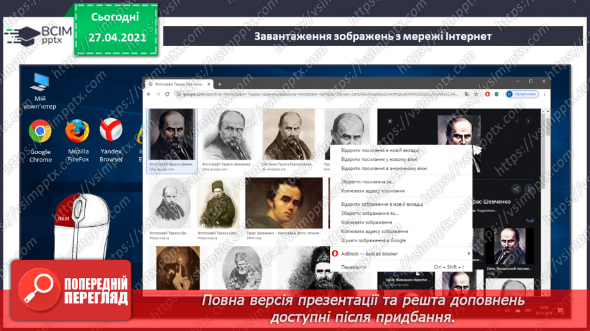
Task: Open the Призупинено profile button
Action: point(522,94)
